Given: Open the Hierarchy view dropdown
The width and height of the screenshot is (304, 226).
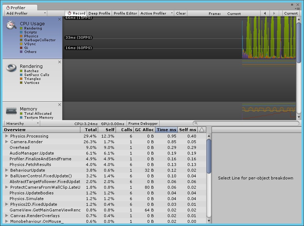Looking at the screenshot, I should coord(22,123).
